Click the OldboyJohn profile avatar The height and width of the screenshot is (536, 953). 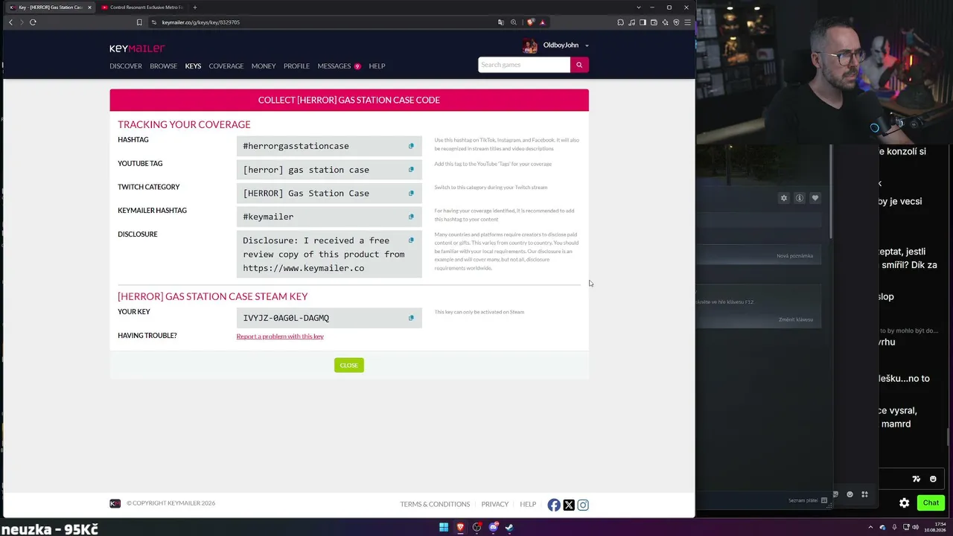[530, 45]
